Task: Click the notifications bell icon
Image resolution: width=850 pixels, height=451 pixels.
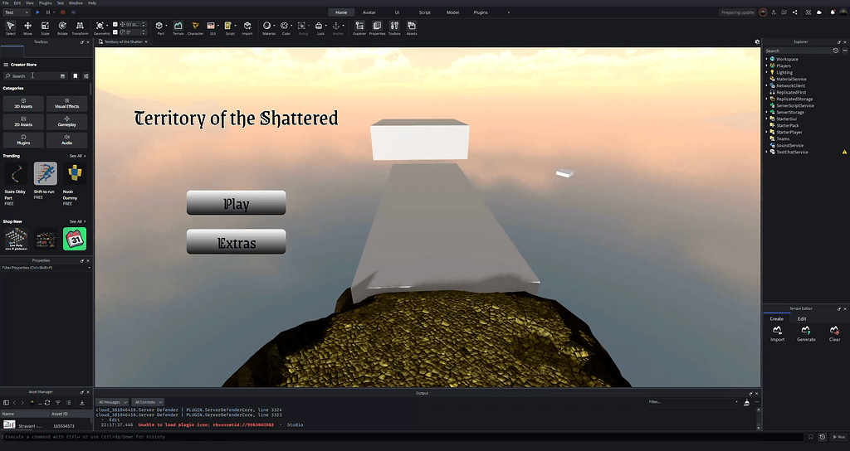Action: point(833,12)
